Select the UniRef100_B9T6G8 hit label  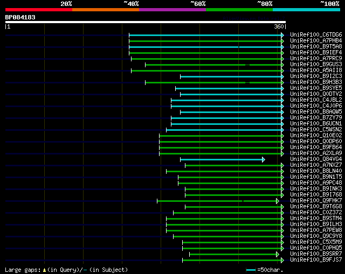pos(316,207)
